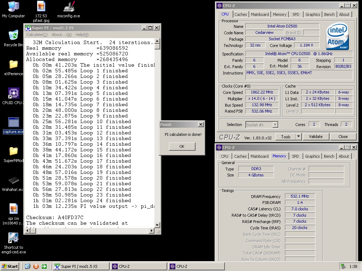The width and height of the screenshot is (362, 271).
Task: Click the Memory Size value 4 GBytes
Action: 256,175
